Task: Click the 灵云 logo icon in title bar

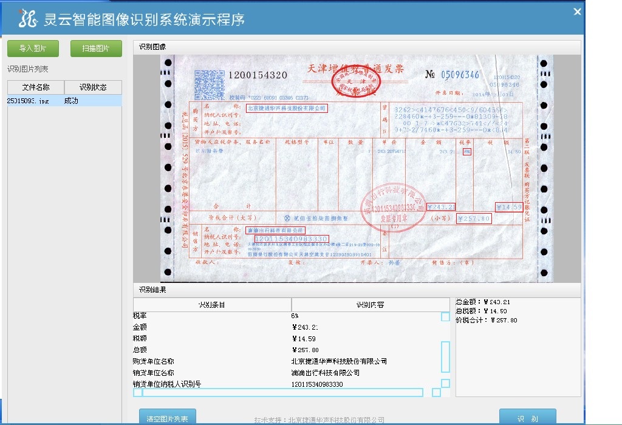Action: coord(28,19)
